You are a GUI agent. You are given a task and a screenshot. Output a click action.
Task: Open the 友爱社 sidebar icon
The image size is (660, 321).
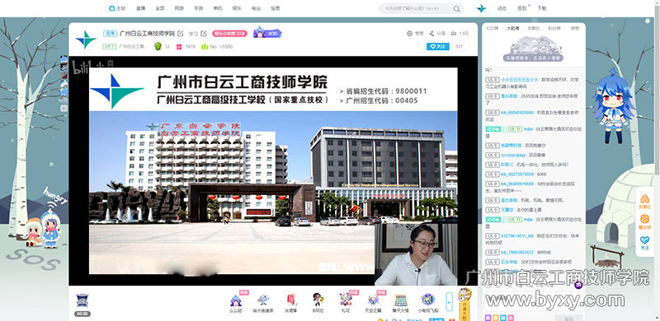coord(644,202)
